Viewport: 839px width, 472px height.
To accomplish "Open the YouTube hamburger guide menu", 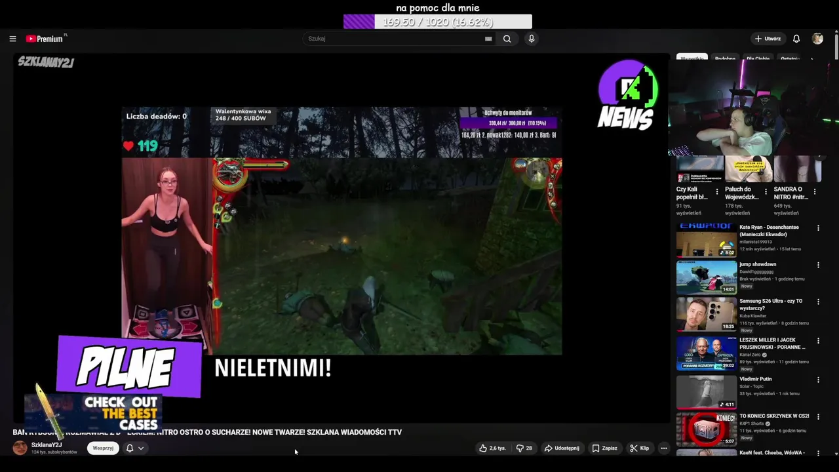I will point(12,39).
